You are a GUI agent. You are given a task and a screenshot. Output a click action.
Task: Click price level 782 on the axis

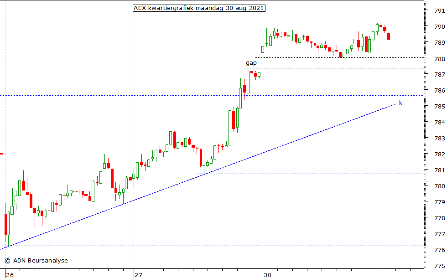pyautogui.click(x=440, y=154)
